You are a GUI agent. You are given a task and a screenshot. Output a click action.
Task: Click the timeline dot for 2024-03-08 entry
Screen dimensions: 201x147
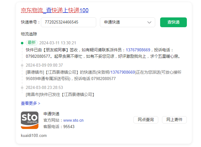click(x=22, y=88)
